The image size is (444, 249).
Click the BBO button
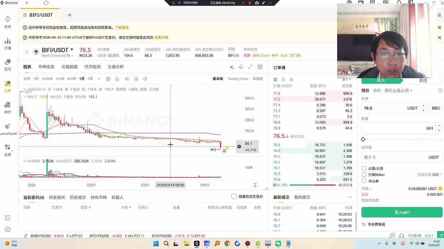pyautogui.click(x=436, y=108)
